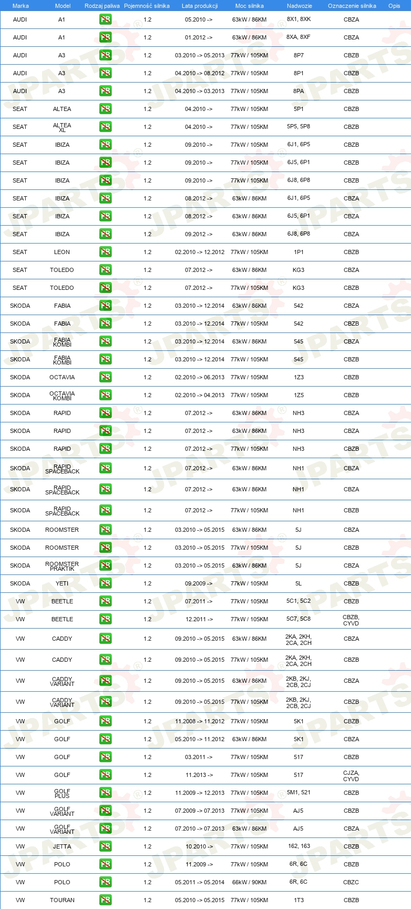The width and height of the screenshot is (411, 909).
Task: Select body code cell '1T3'
Action: pyautogui.click(x=299, y=900)
